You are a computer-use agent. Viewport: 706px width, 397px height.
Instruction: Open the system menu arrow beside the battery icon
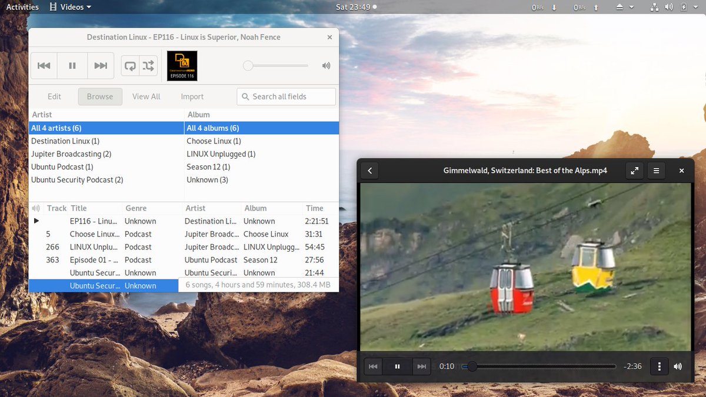(x=695, y=7)
